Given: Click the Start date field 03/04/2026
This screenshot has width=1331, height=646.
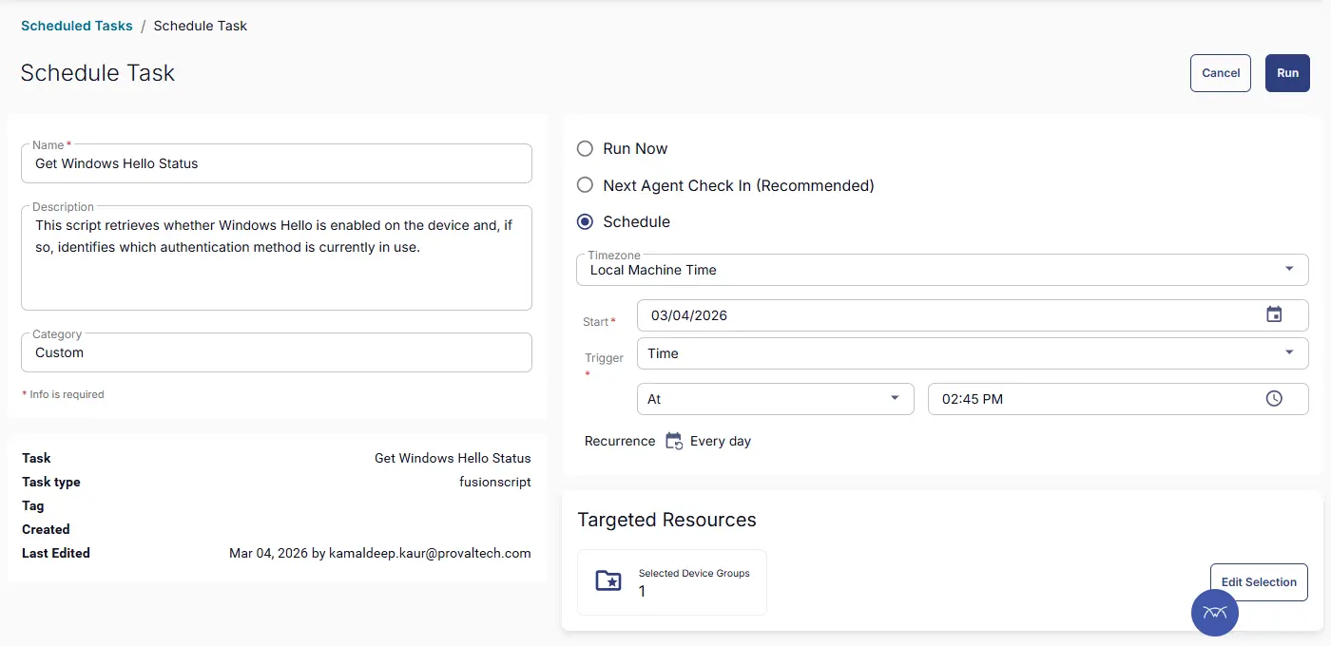Looking at the screenshot, I should click(941, 315).
